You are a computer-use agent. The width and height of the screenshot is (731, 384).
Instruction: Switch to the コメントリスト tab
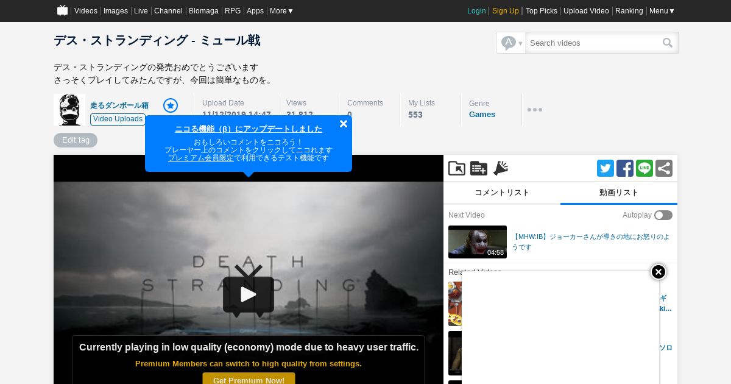click(x=502, y=193)
